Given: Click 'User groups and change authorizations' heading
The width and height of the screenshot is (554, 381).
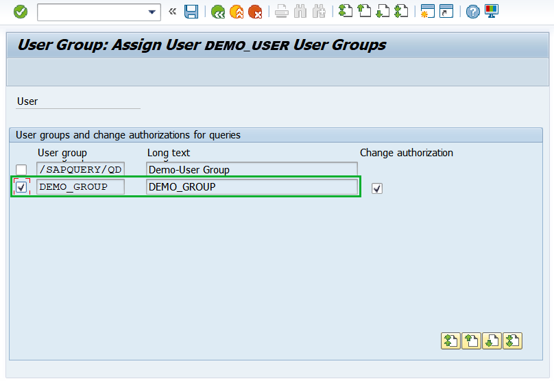Looking at the screenshot, I should pyautogui.click(x=128, y=135).
